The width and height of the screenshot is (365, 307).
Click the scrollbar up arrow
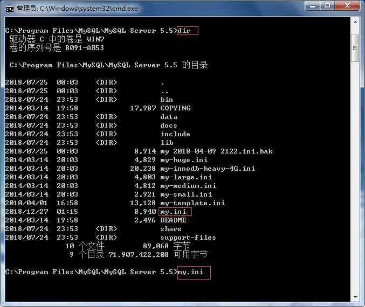pyautogui.click(x=355, y=25)
